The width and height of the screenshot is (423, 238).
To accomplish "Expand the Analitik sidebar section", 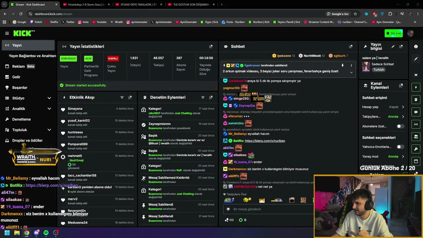I will [49, 109].
